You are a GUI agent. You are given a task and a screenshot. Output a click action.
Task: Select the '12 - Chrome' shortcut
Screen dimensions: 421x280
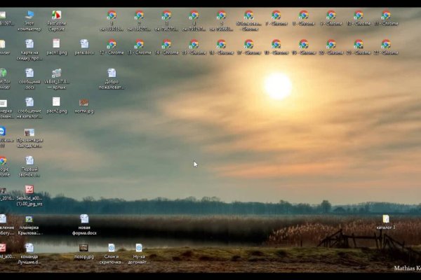pos(111,44)
